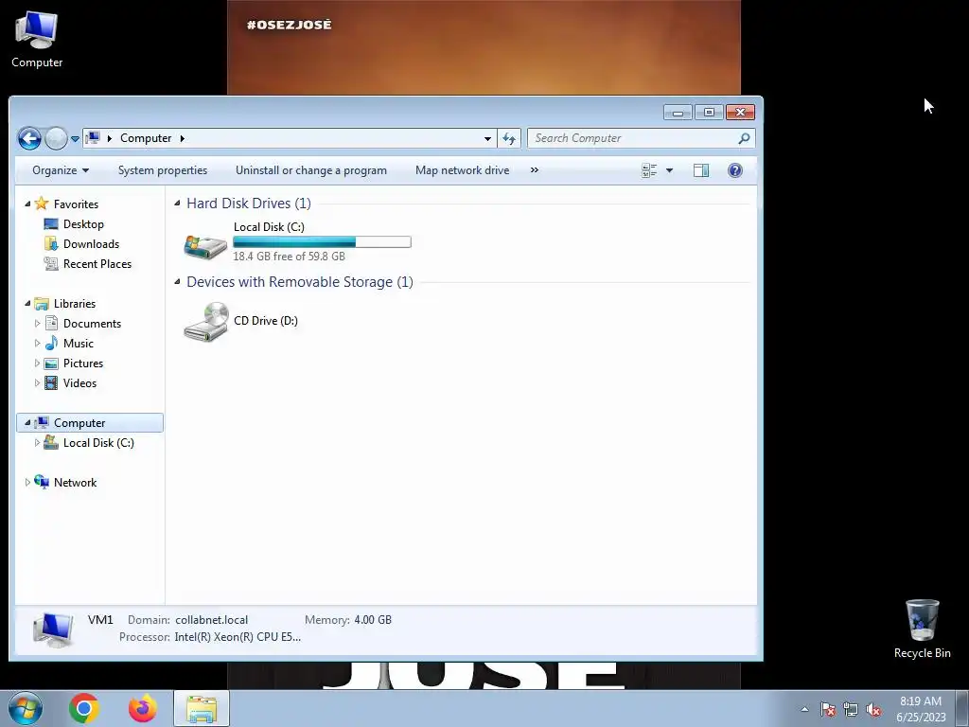The height and width of the screenshot is (727, 969).
Task: Select the Local Disk (C:) drive icon
Action: coord(205,245)
